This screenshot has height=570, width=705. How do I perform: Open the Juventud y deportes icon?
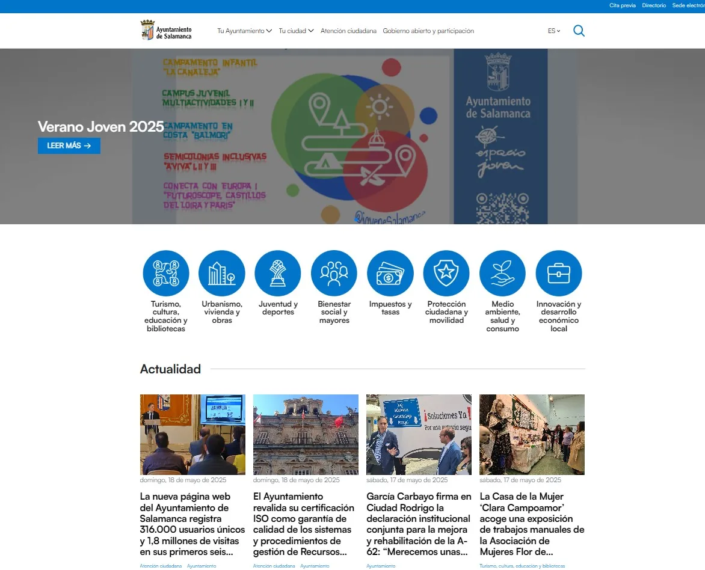click(x=278, y=274)
